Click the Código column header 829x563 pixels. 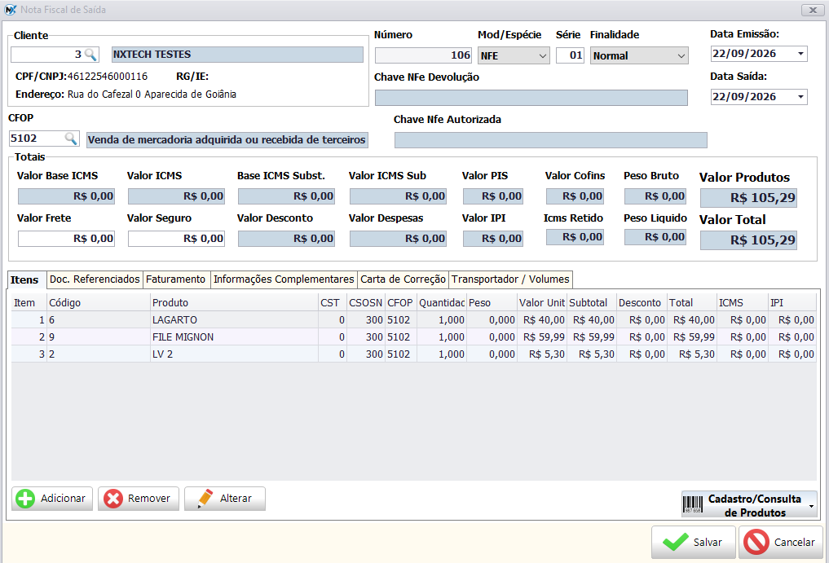[x=99, y=303]
